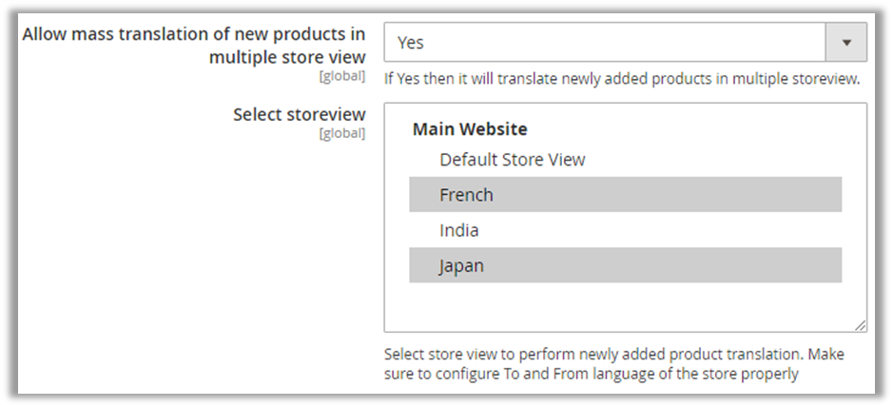Click [global] scope tag under the mass translation label
This screenshot has height=407, width=893.
point(342,76)
